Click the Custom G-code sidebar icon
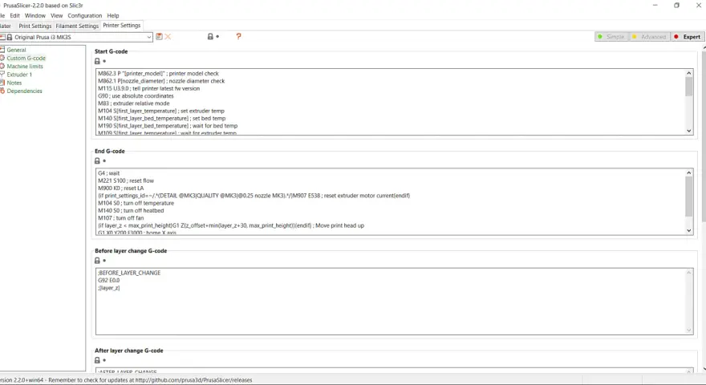 click(x=2, y=58)
